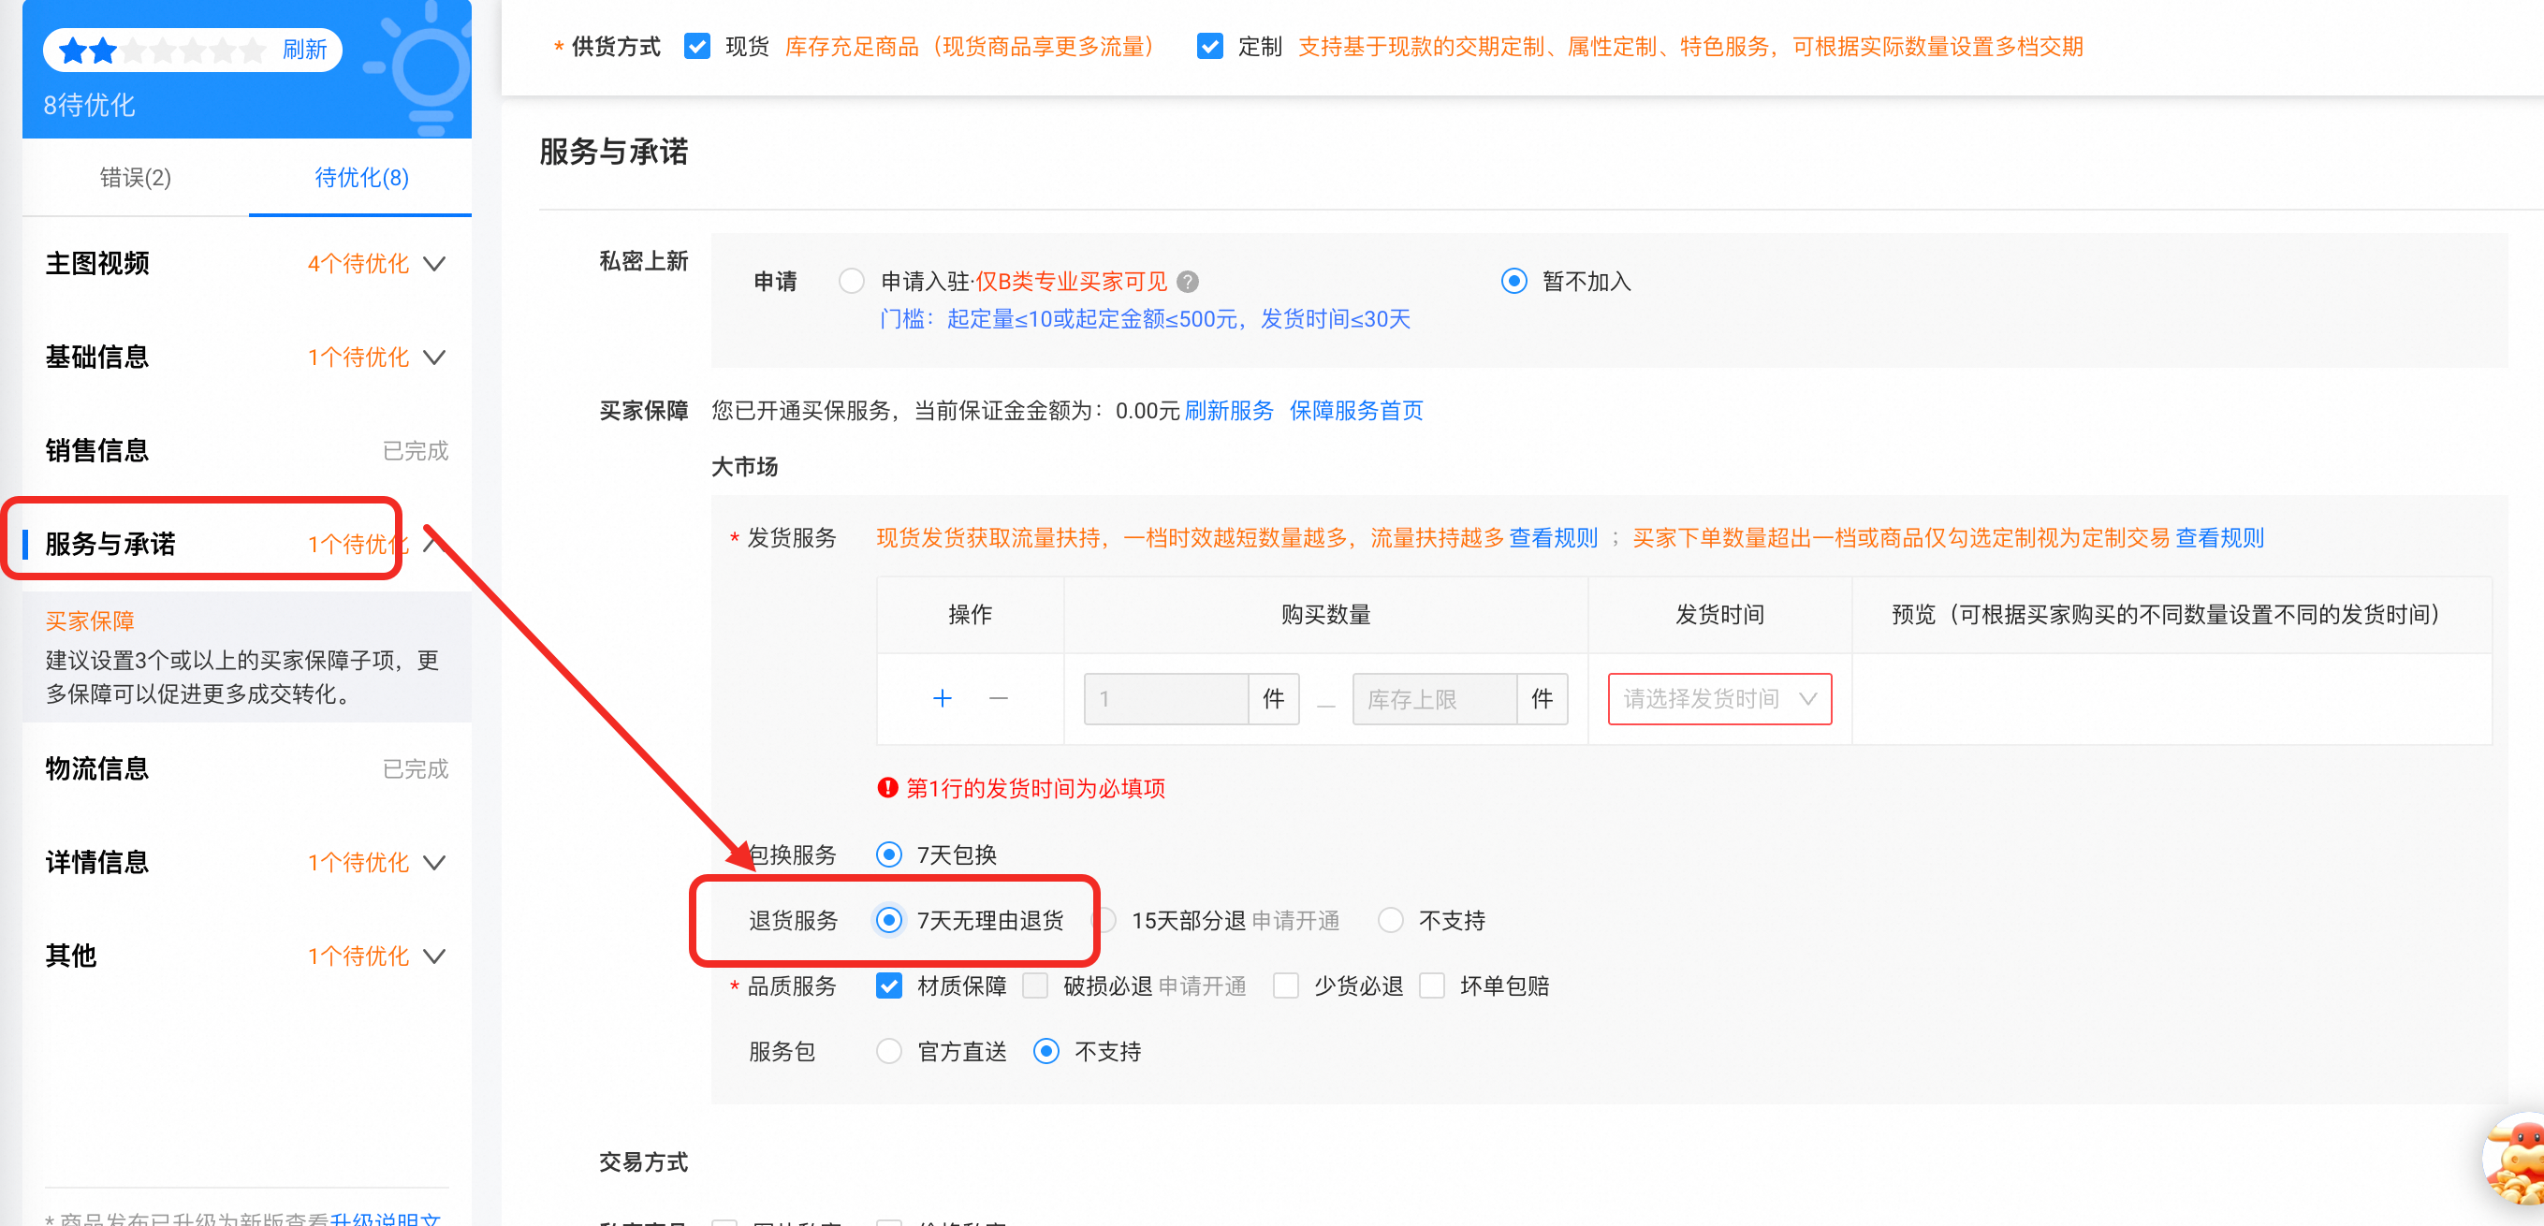Uncheck the 材质保障 checkbox
2544x1226 pixels.
point(889,985)
